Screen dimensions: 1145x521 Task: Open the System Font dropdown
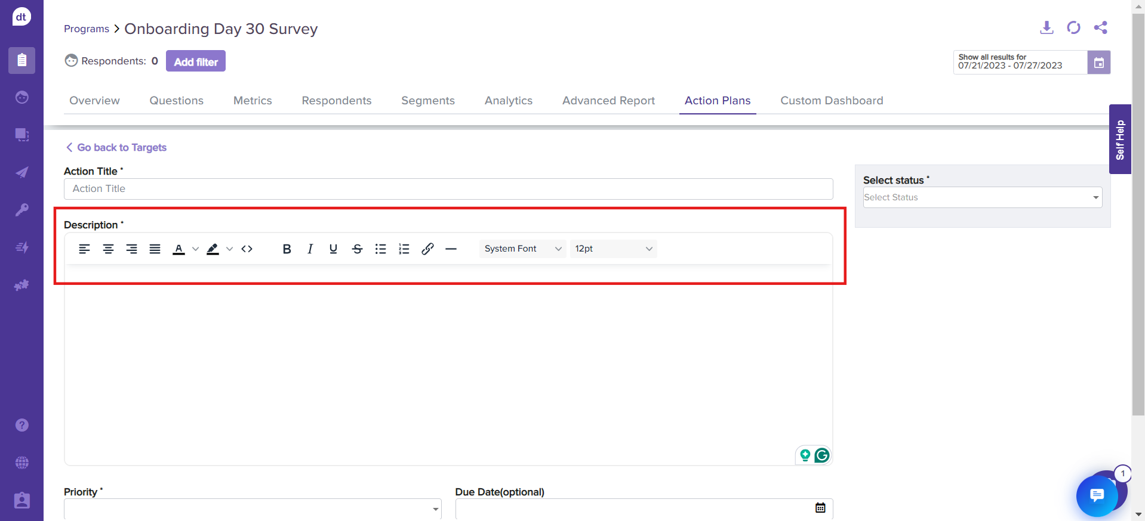click(x=522, y=249)
